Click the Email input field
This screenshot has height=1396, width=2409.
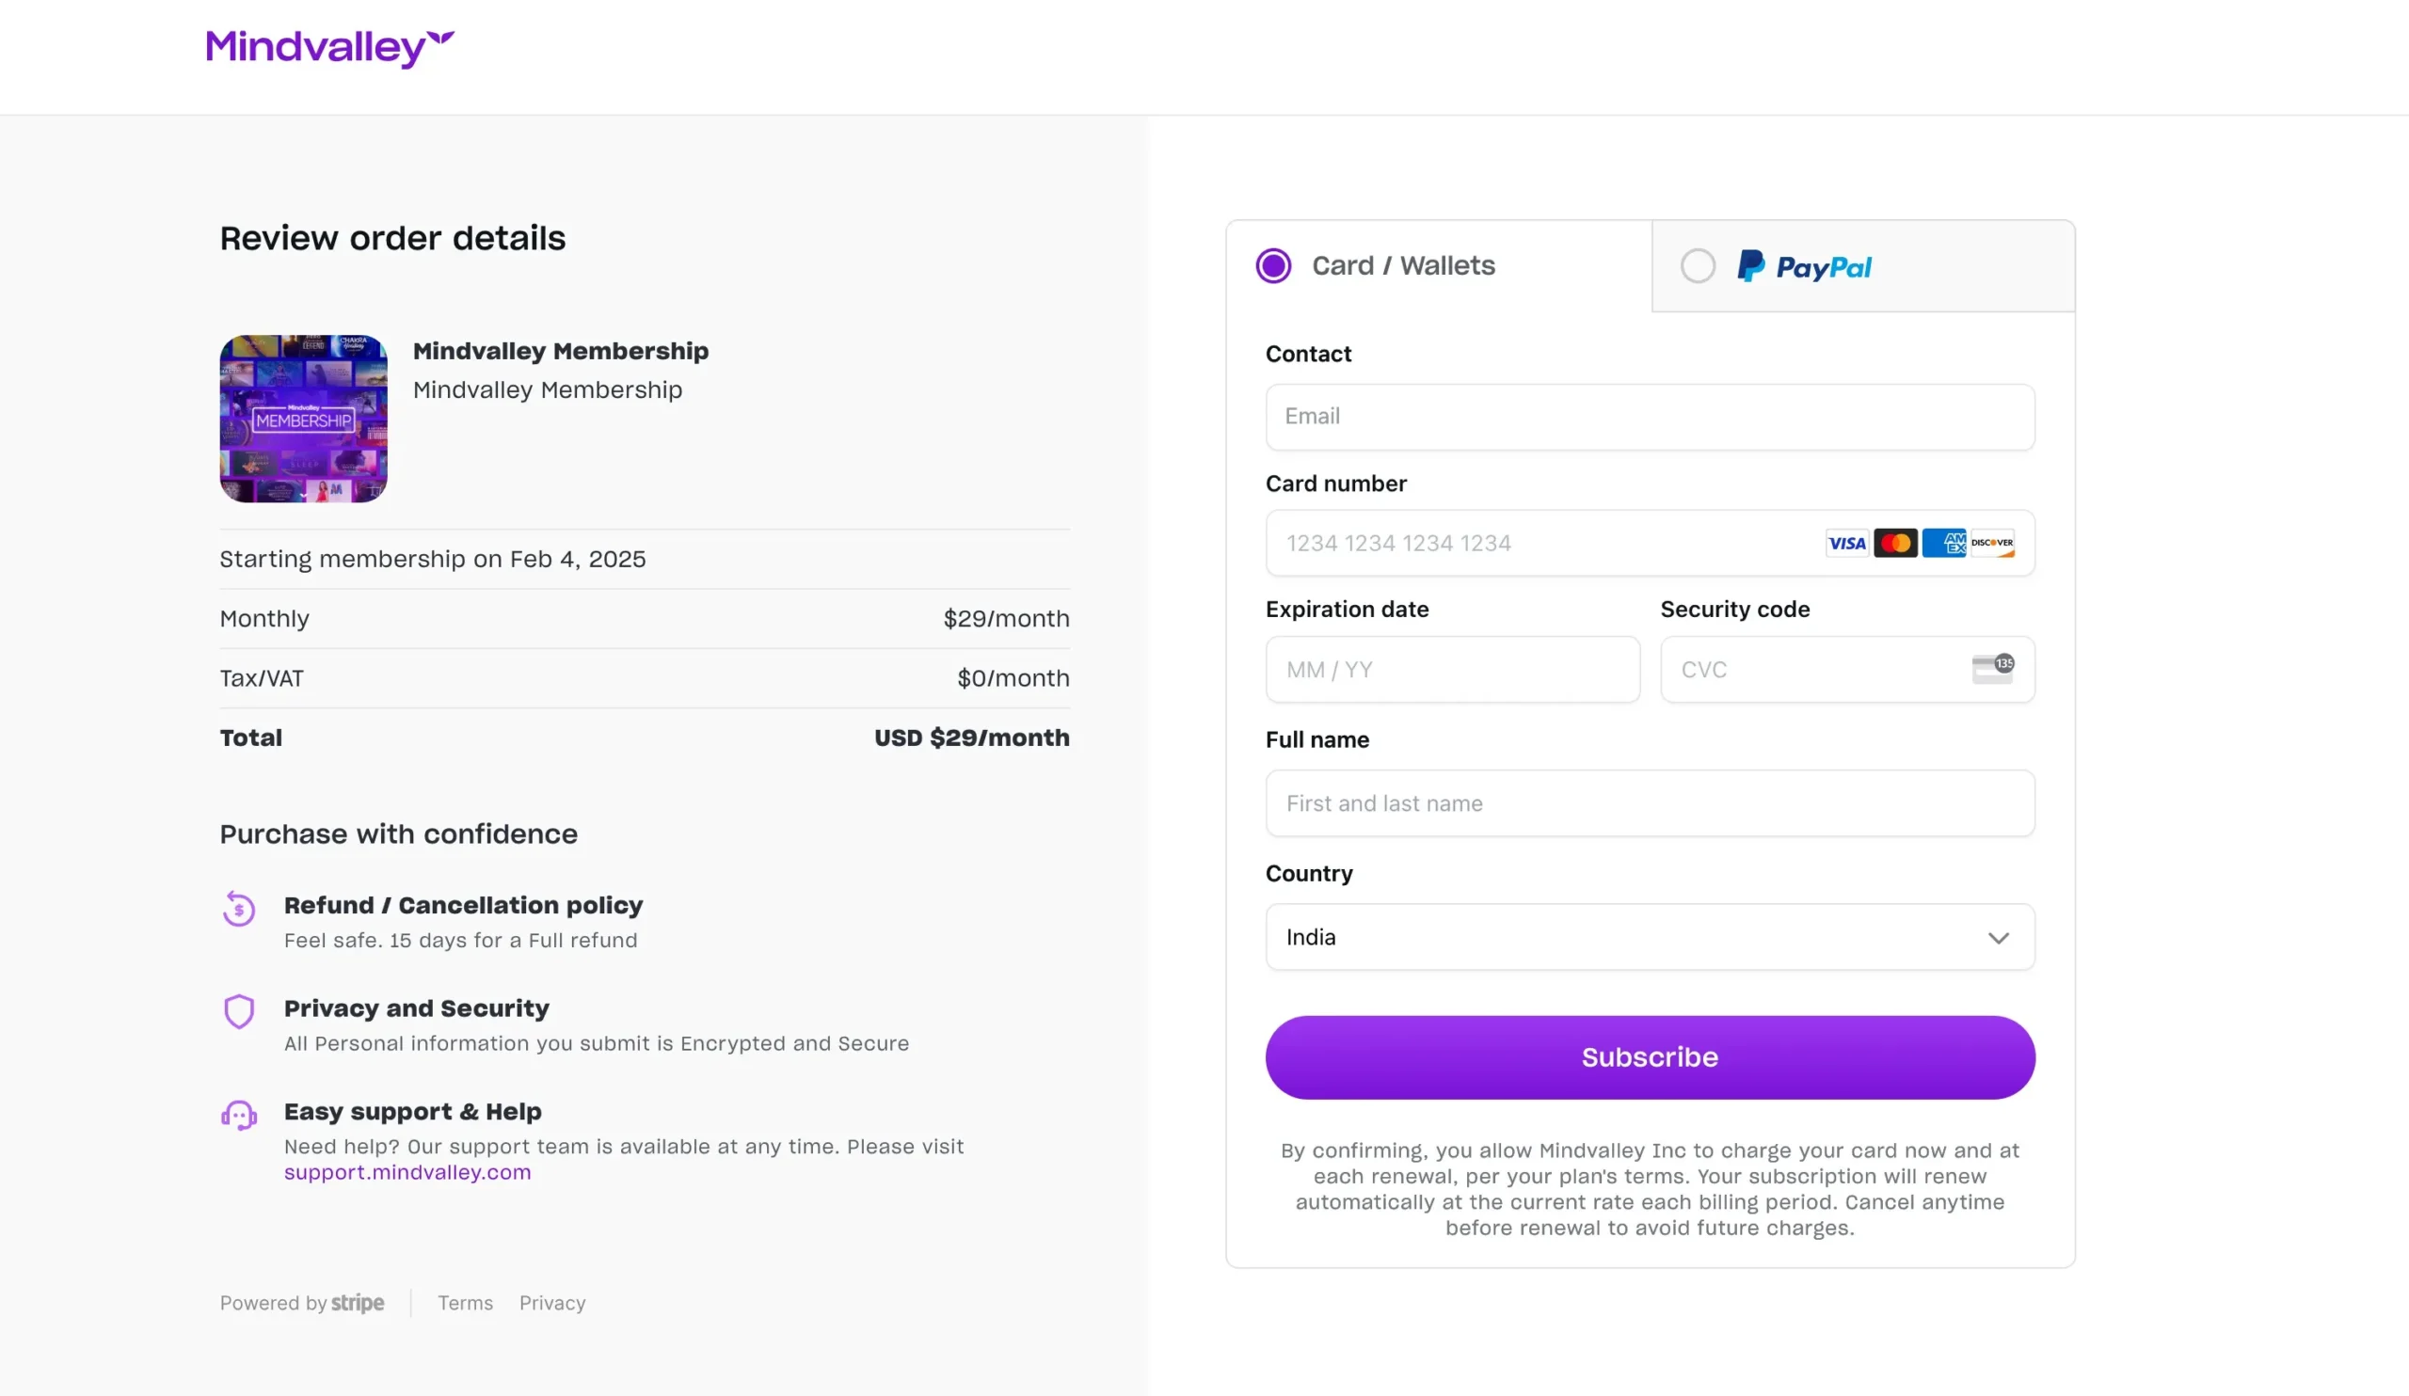pos(1650,418)
